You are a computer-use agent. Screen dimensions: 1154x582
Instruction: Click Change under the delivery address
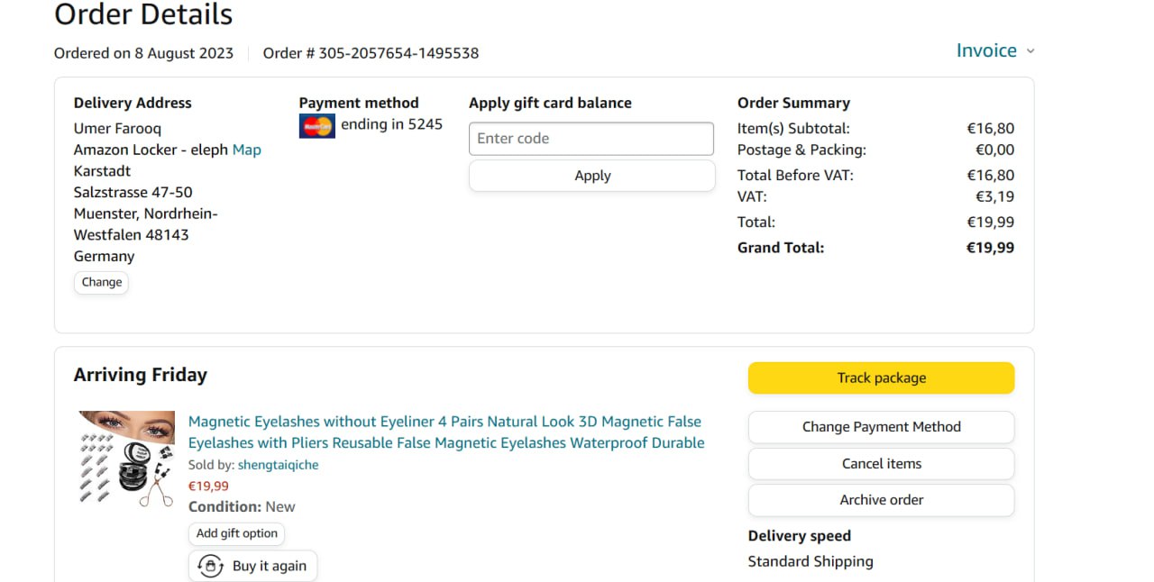[101, 282]
